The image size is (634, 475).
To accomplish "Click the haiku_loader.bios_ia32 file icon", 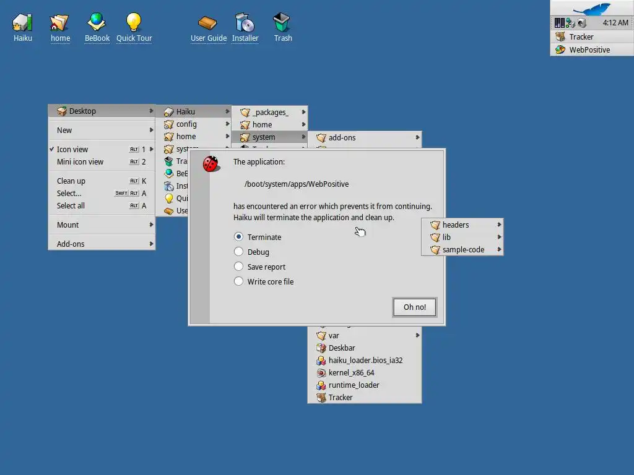I will point(321,361).
